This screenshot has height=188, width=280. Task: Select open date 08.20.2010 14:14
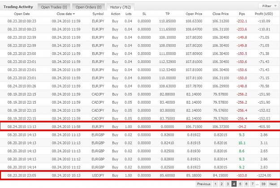22,167
